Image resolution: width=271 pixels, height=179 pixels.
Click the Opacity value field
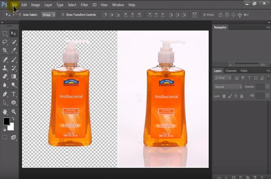point(260,87)
